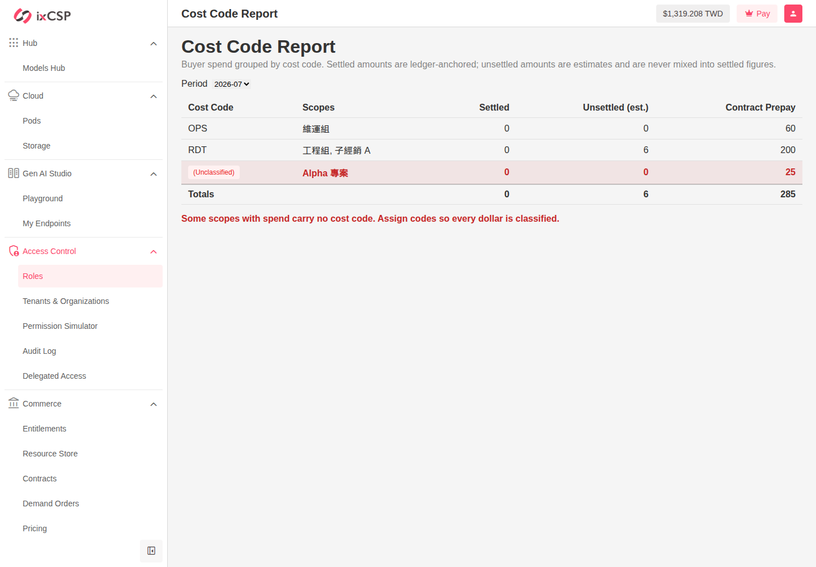The height and width of the screenshot is (567, 816).
Task: Click the Access Control label
Action: point(49,251)
